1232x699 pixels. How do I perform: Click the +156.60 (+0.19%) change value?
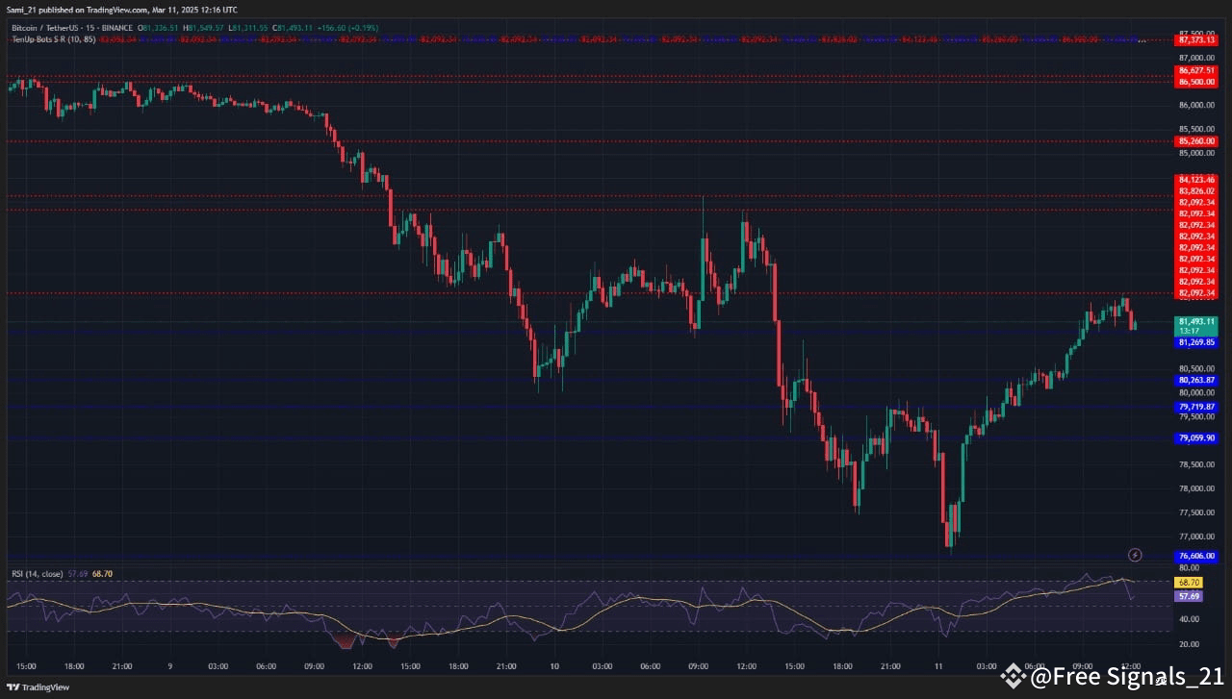click(348, 28)
